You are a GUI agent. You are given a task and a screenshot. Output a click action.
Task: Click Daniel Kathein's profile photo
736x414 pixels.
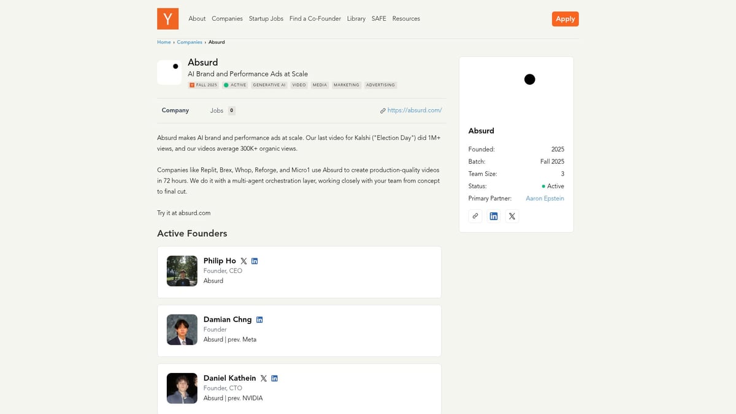pos(182,388)
